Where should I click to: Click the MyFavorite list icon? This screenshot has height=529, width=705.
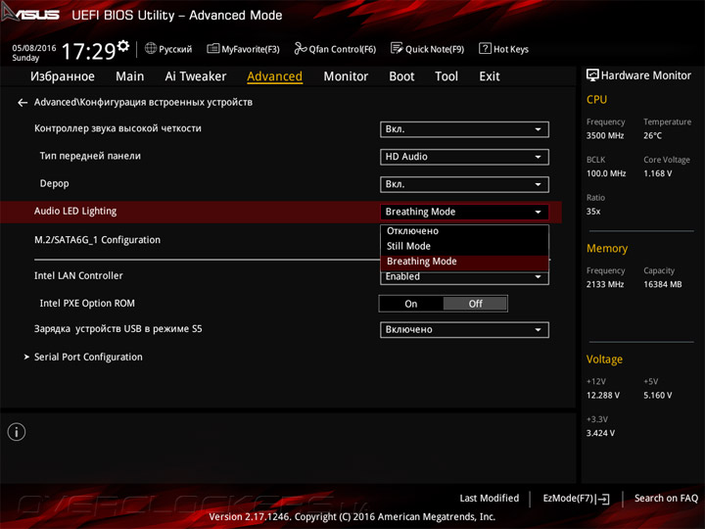(213, 49)
